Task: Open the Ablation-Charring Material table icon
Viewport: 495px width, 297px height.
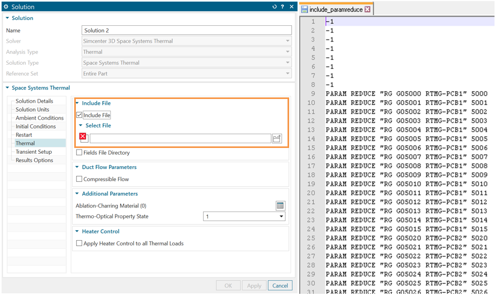Action: [280, 206]
